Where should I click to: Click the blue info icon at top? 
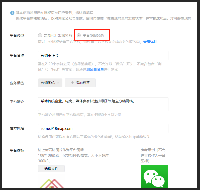(x=12, y=13)
